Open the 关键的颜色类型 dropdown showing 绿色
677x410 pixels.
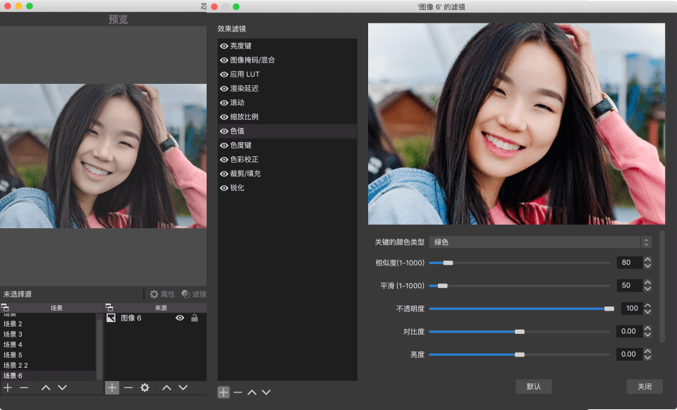coord(541,242)
